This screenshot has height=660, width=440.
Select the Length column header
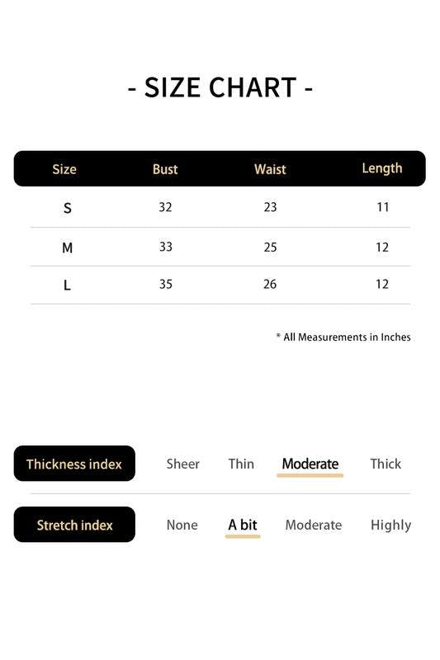[x=382, y=168]
